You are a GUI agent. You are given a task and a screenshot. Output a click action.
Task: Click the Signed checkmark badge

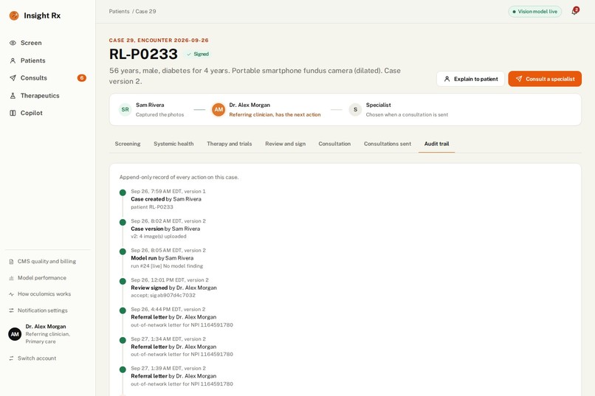tap(198, 54)
